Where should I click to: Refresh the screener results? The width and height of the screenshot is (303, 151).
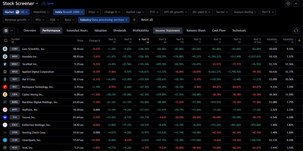click(x=296, y=30)
